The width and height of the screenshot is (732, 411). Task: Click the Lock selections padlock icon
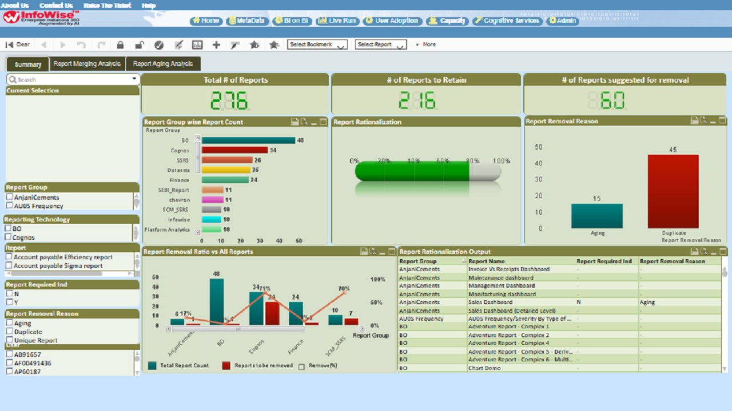[120, 45]
